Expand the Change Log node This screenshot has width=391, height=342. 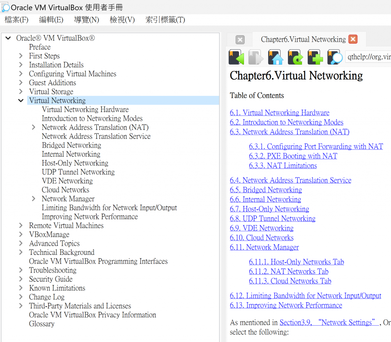[21, 297]
